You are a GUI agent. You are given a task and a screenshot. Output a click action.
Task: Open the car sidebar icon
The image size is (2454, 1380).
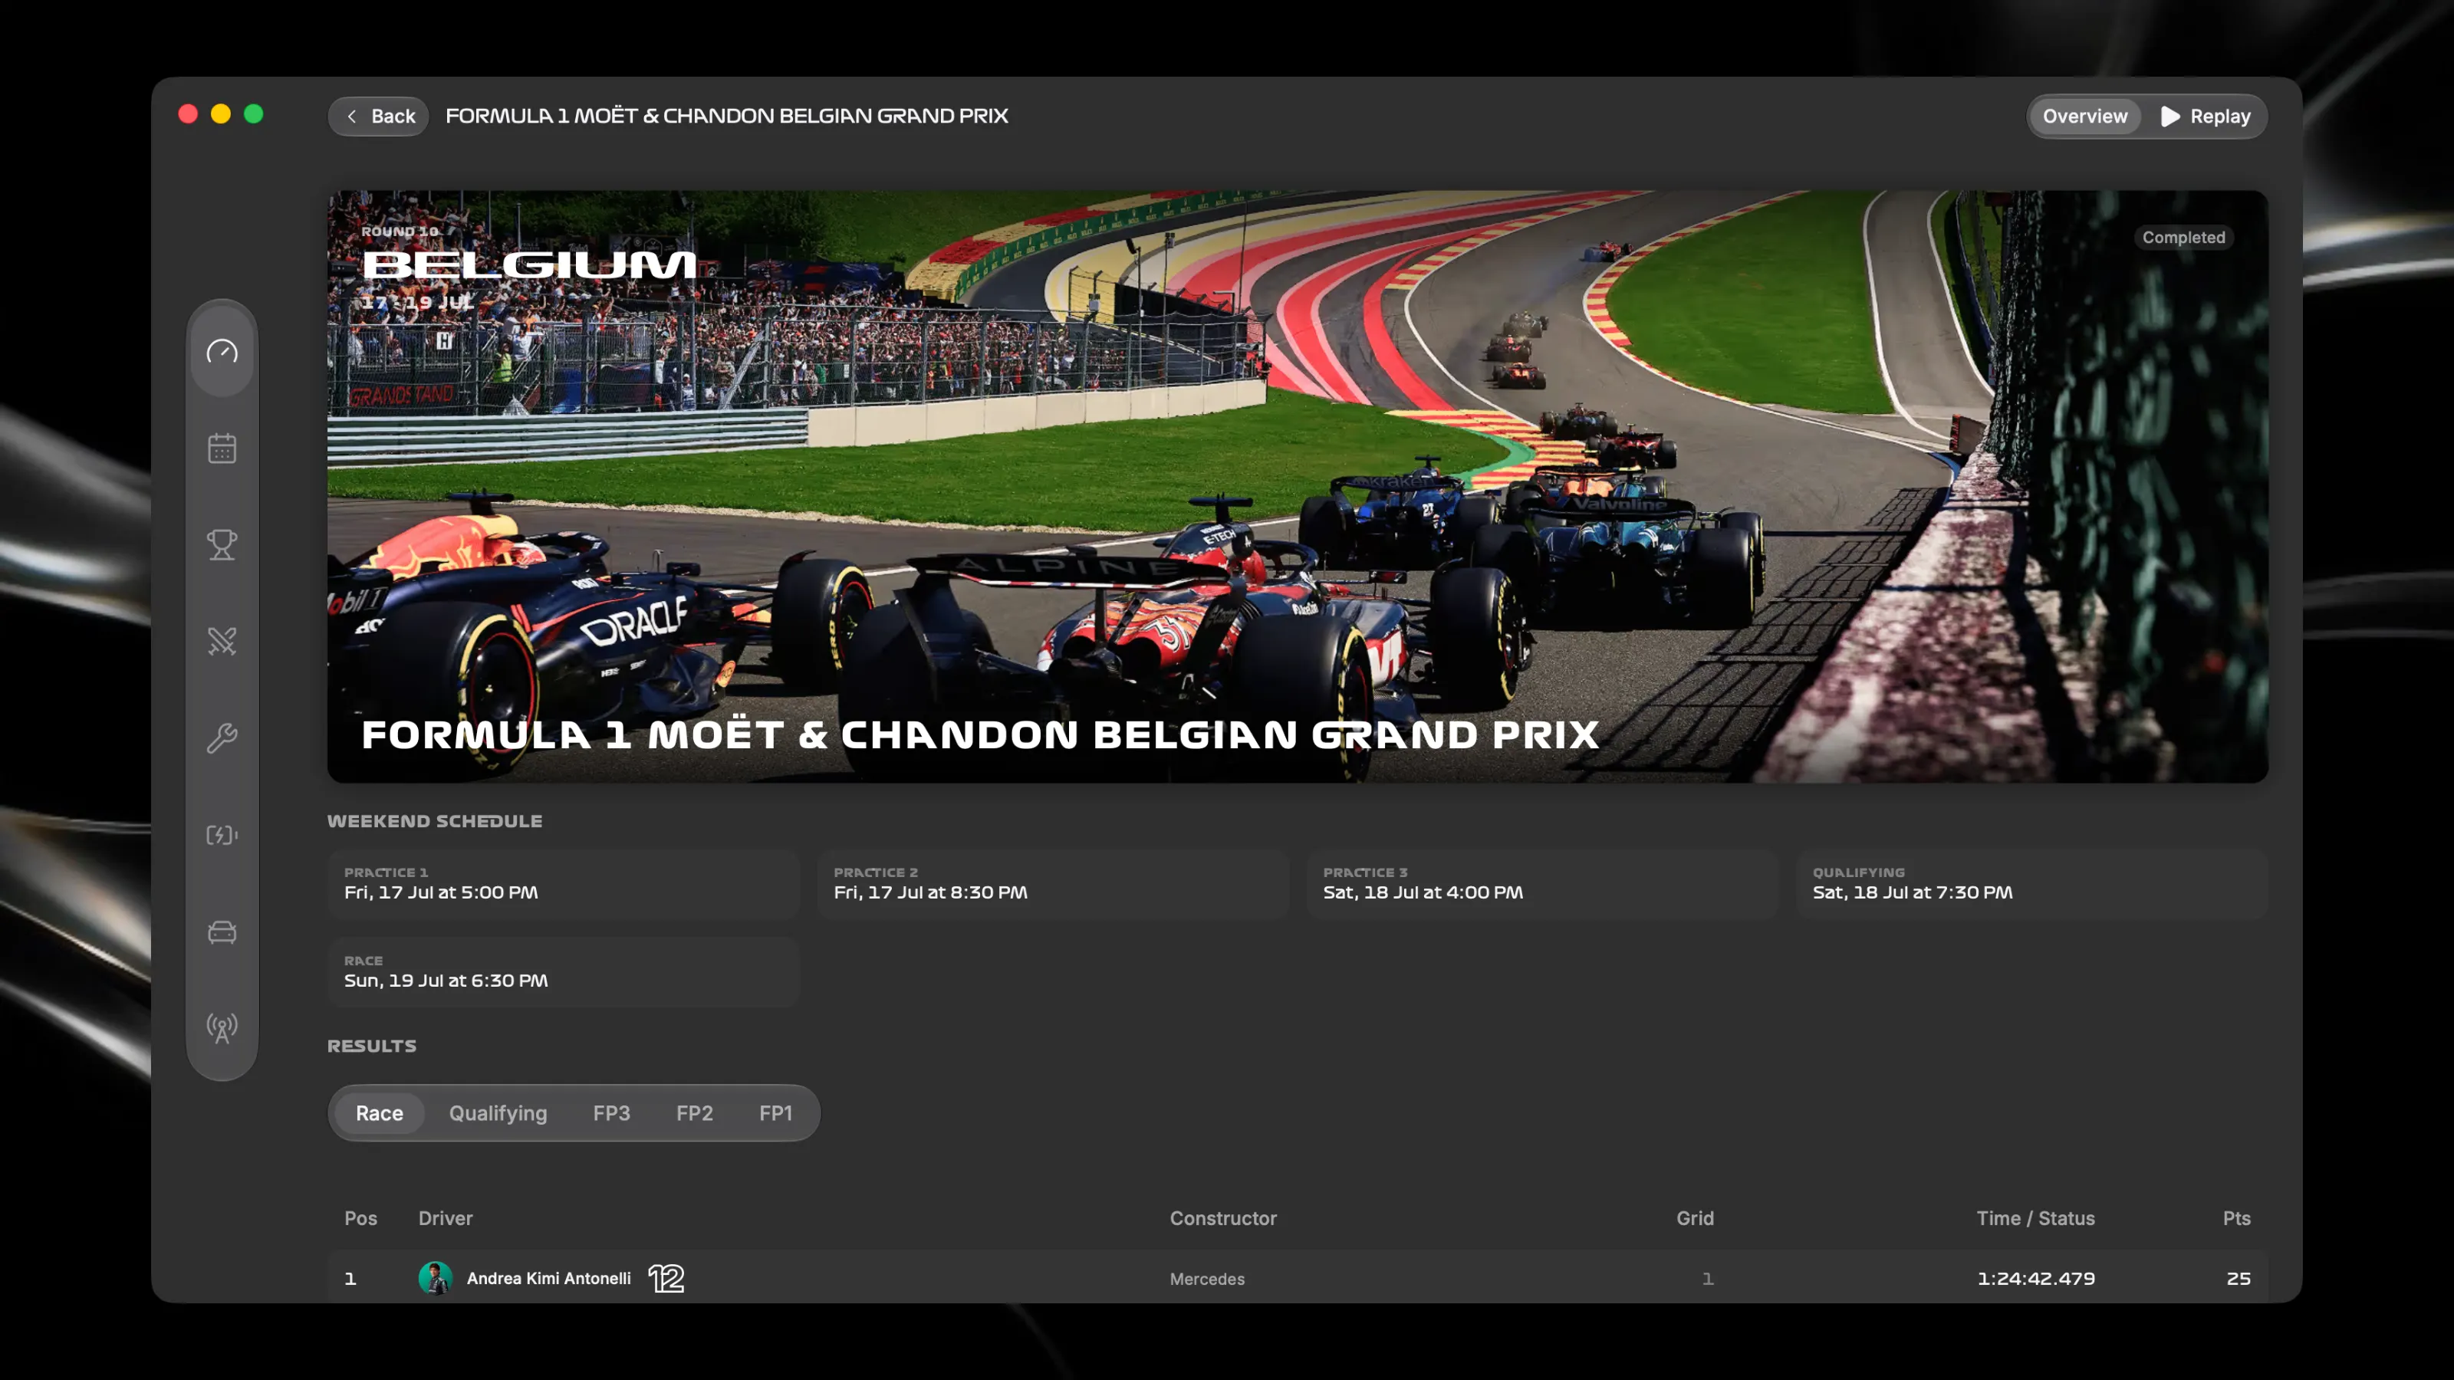pos(222,932)
